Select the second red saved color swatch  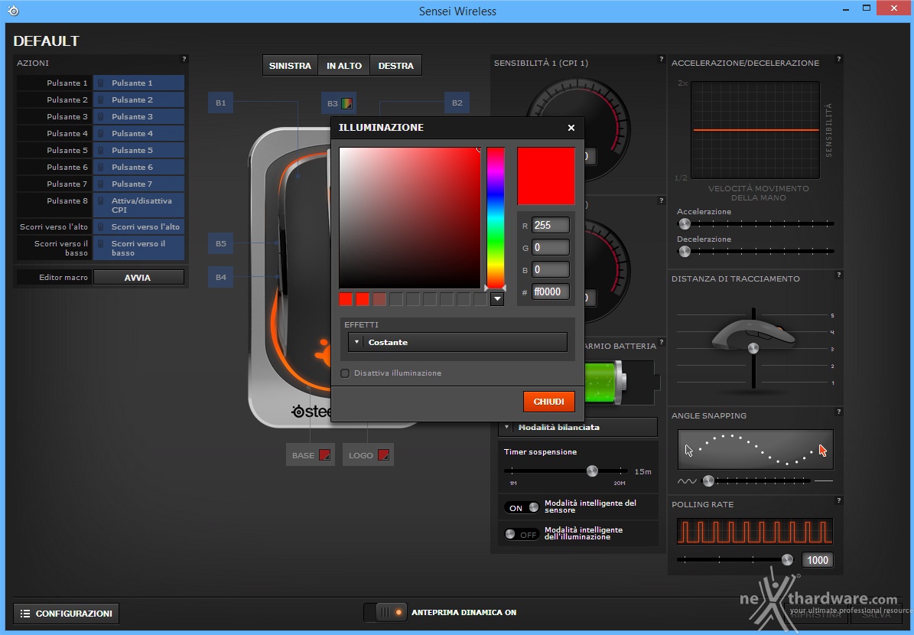pyautogui.click(x=363, y=300)
